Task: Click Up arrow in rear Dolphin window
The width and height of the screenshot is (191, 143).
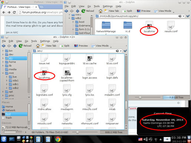Action: coord(78,11)
